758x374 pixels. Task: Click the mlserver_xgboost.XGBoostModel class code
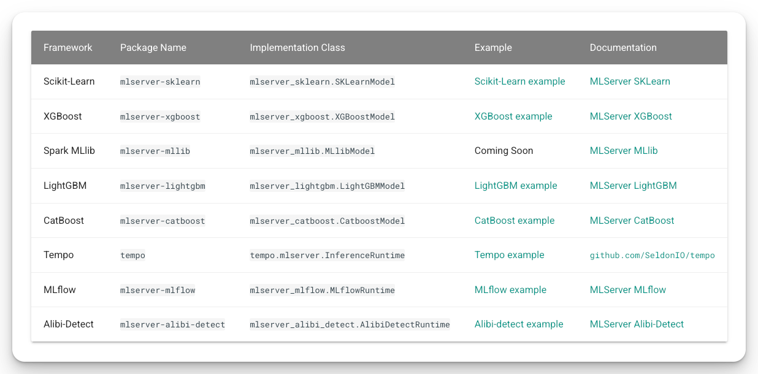click(323, 116)
